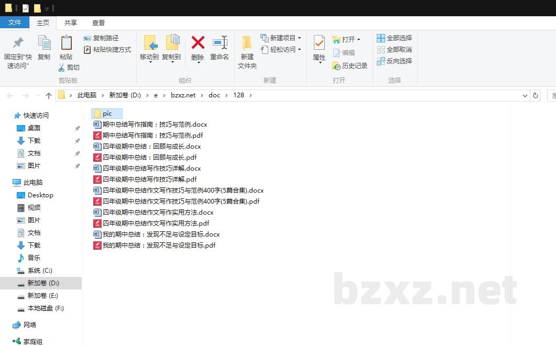This screenshot has height=346, width=556.
Task: Click Select All (全部选择)
Action: pyautogui.click(x=394, y=38)
